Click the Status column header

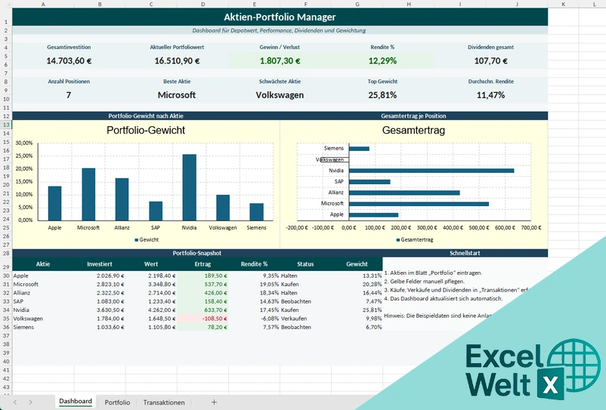tap(305, 264)
